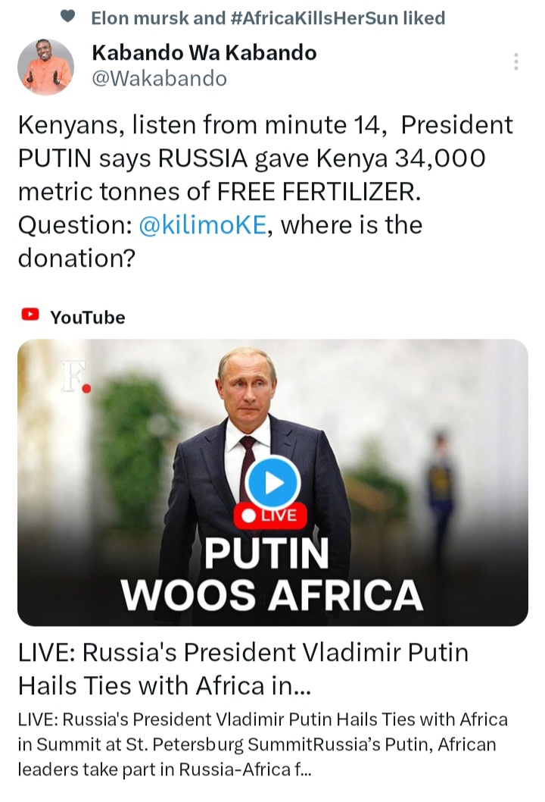
Task: Select the Kabando Wa Kabando display name
Action: [x=204, y=52]
